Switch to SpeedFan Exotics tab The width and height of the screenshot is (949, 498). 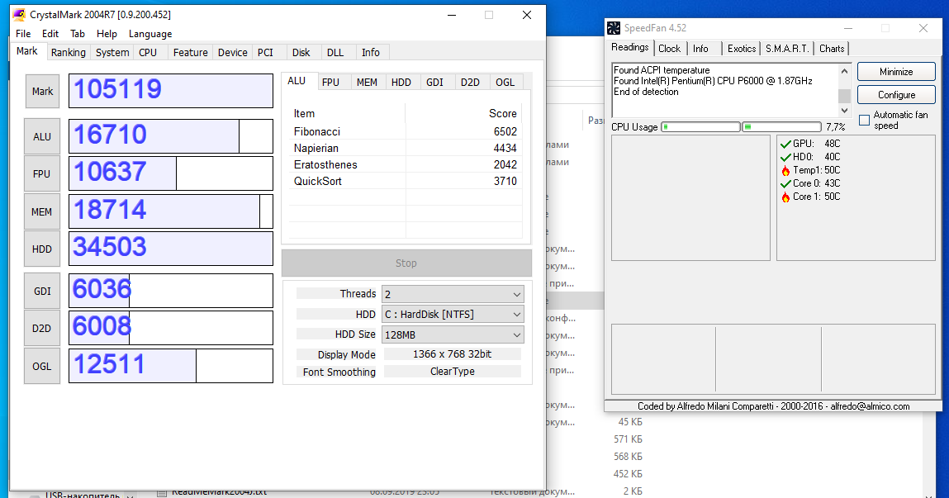coord(742,49)
